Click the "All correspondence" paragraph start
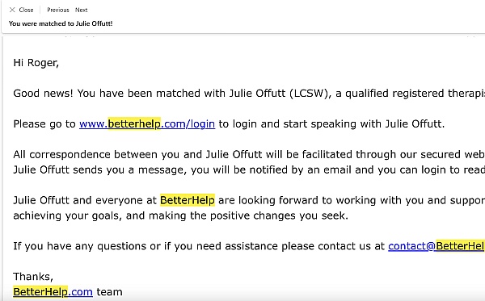The image size is (485, 301). (x=61, y=154)
